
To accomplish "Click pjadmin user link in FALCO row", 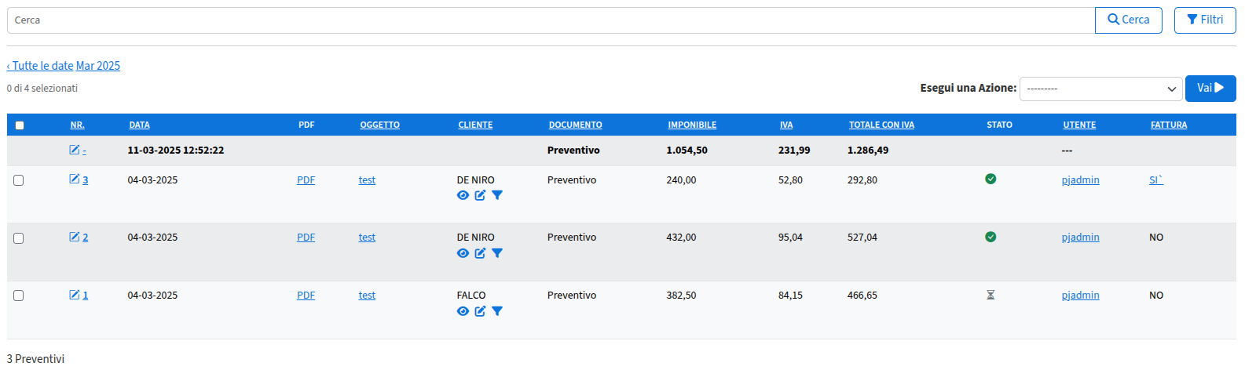I will point(1080,295).
